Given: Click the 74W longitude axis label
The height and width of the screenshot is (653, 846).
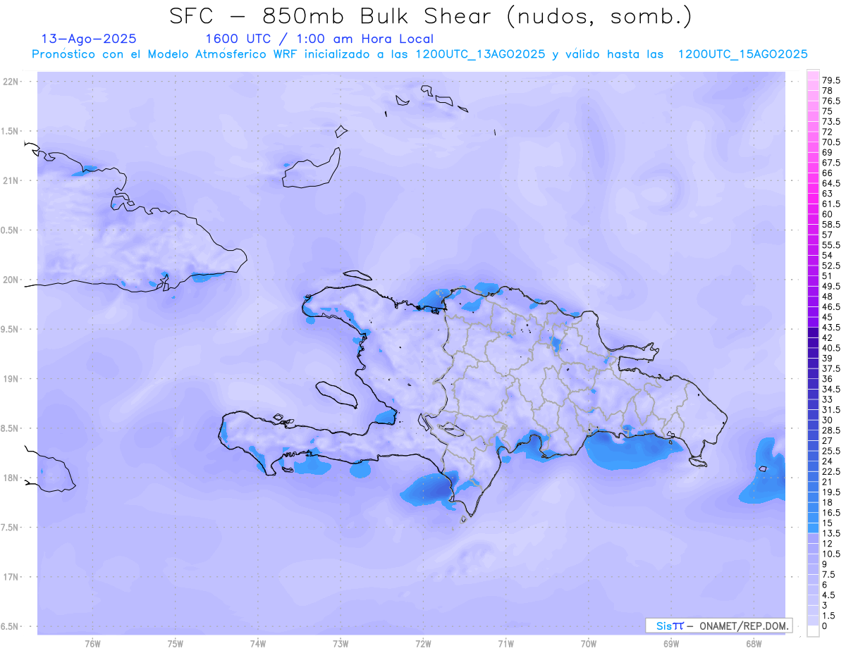Looking at the screenshot, I should click(257, 644).
